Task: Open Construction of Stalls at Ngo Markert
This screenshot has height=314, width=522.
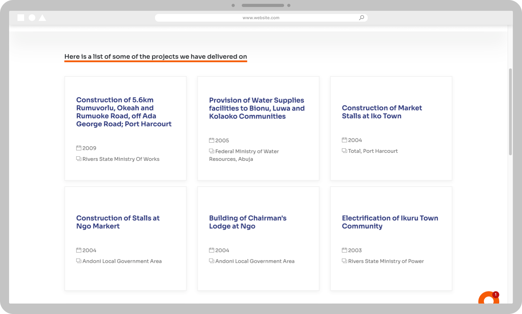Action: click(118, 222)
